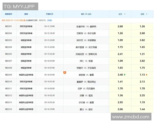Select 主胜 odds 1.65 for 周日304
154x123 pixels.
(x=142, y=47)
